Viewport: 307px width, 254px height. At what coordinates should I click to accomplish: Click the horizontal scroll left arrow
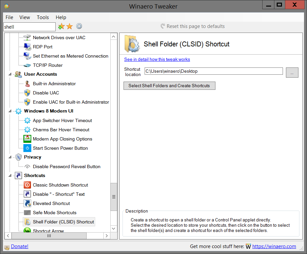[x=8, y=236]
